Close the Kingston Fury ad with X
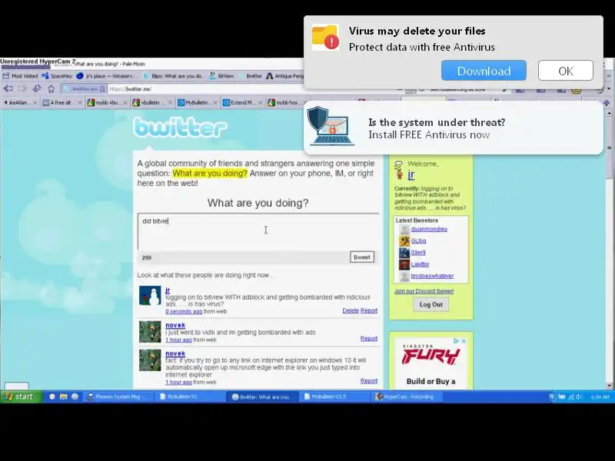 pyautogui.click(x=464, y=341)
